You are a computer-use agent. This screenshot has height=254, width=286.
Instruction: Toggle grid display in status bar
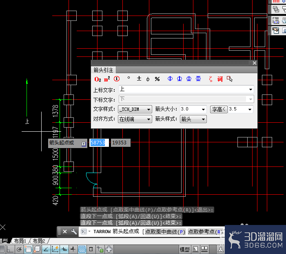pos(2,249)
